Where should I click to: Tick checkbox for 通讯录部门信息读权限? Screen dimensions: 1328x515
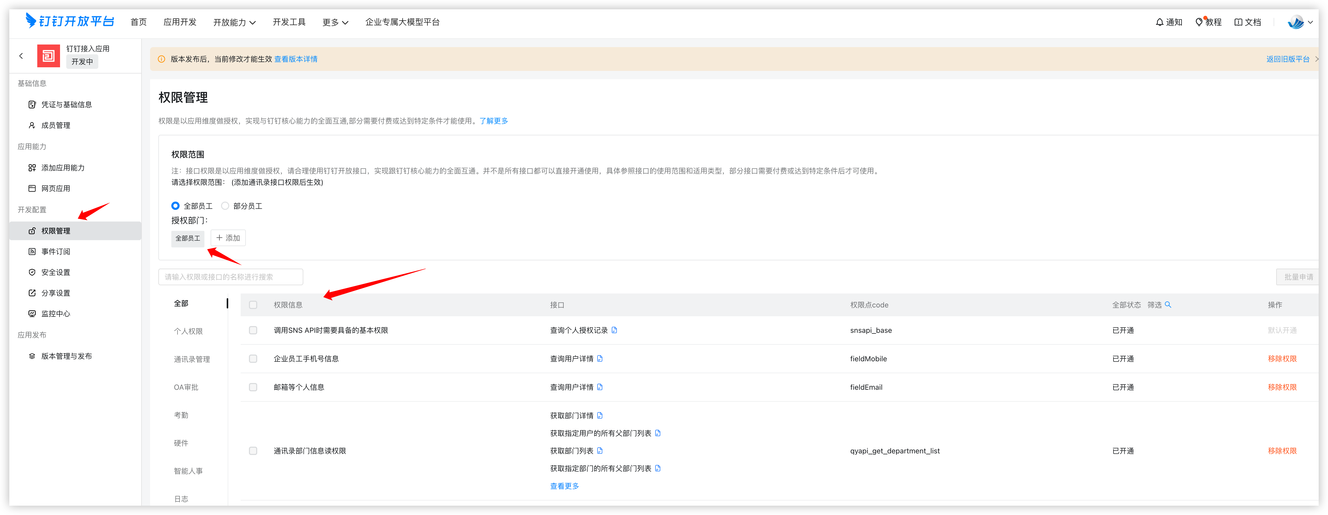(253, 451)
